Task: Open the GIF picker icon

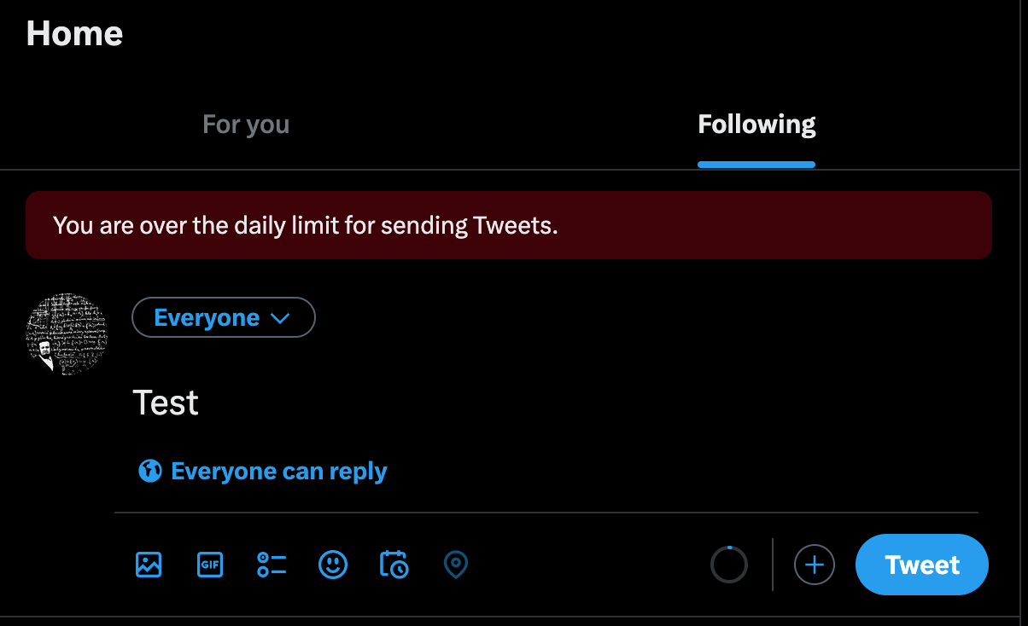Action: pyautogui.click(x=210, y=565)
